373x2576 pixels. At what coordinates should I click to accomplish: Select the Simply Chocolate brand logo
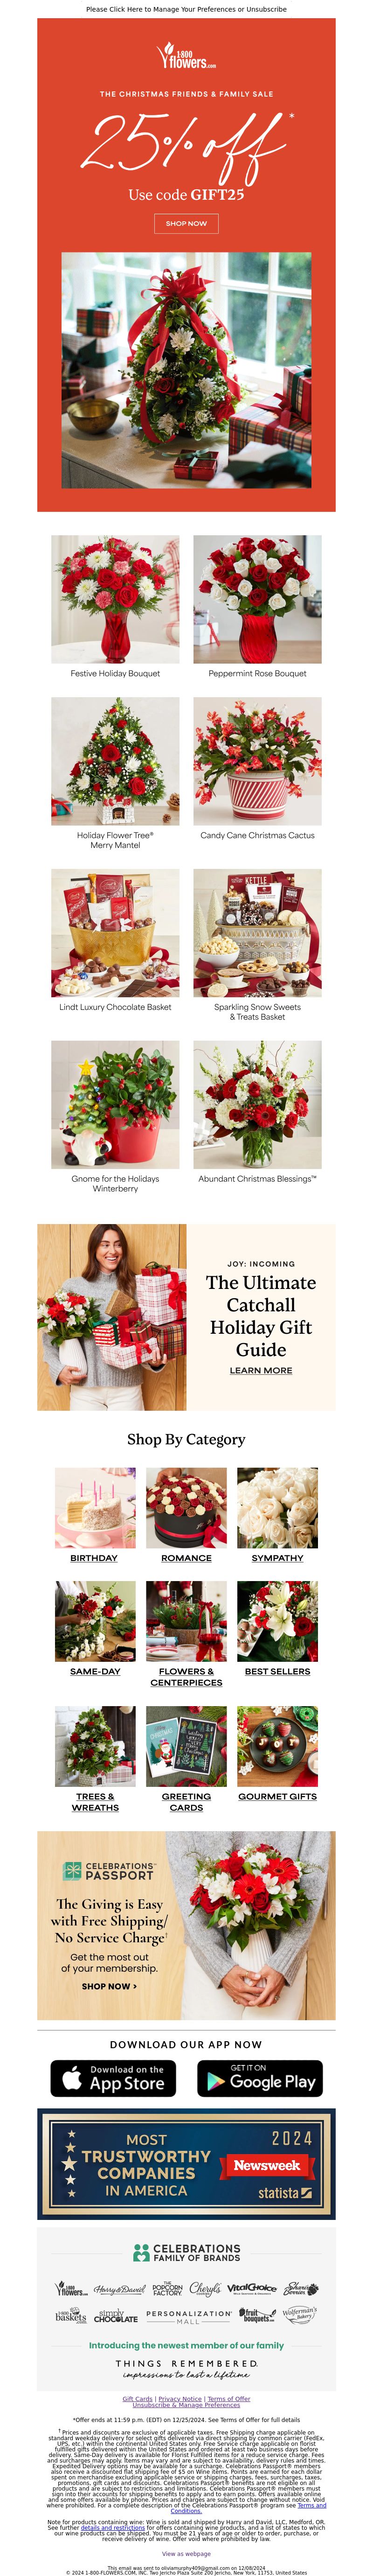click(115, 2316)
